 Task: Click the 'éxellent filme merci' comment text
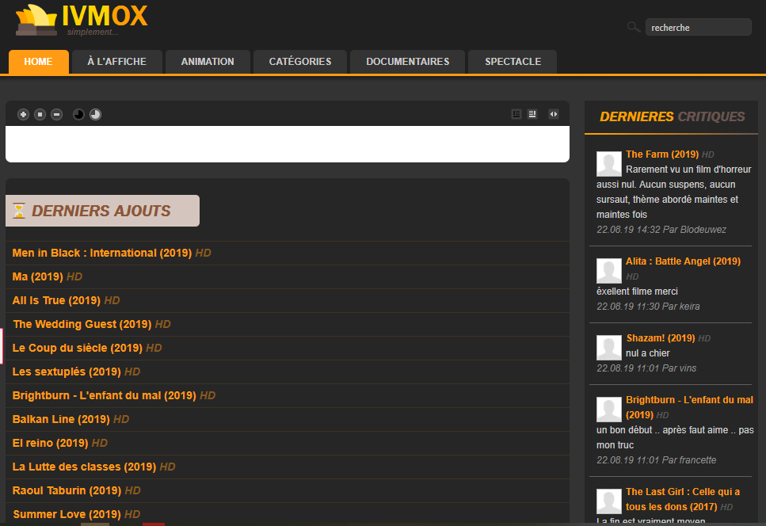tap(637, 292)
